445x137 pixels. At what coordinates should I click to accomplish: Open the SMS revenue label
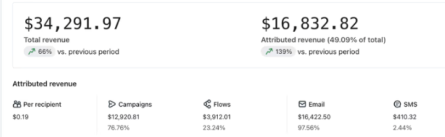[410, 104]
